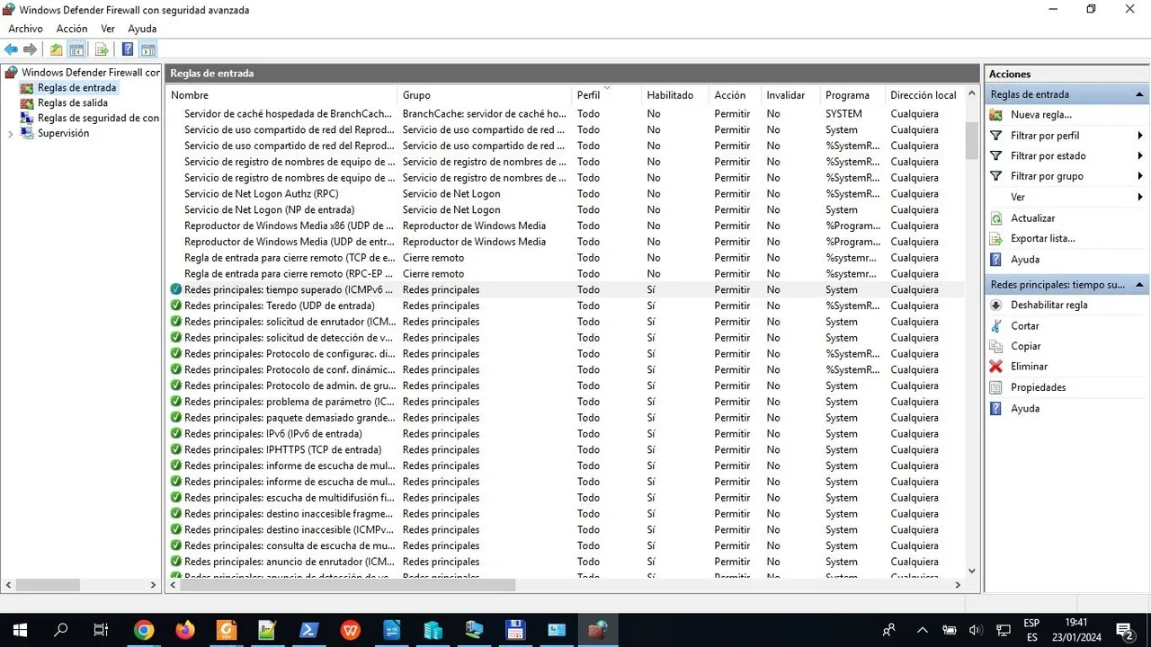Click the clock showing 19:41
Image resolution: width=1151 pixels, height=647 pixels.
pyautogui.click(x=1075, y=622)
